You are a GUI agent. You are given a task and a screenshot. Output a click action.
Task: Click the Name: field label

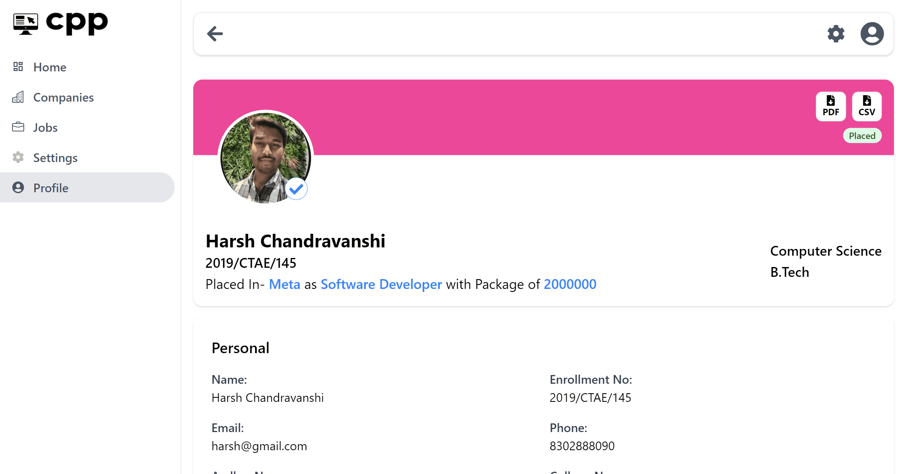click(229, 380)
